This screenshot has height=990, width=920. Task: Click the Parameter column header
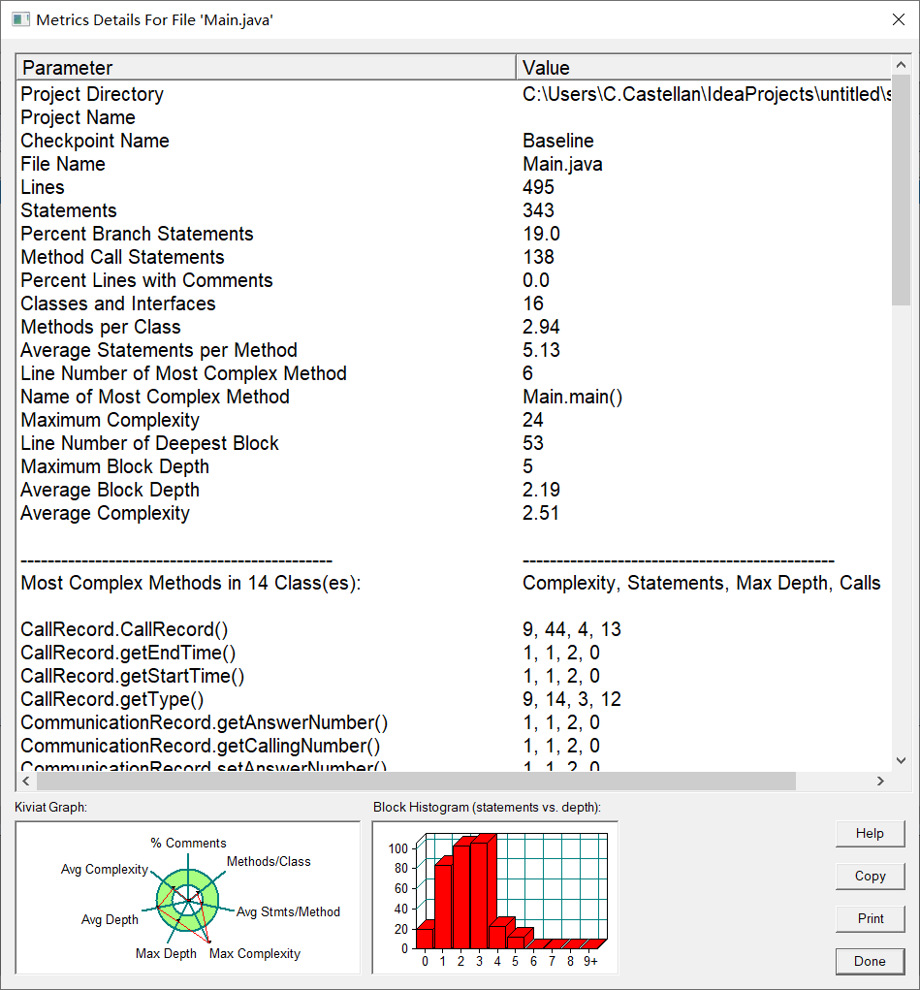point(266,68)
